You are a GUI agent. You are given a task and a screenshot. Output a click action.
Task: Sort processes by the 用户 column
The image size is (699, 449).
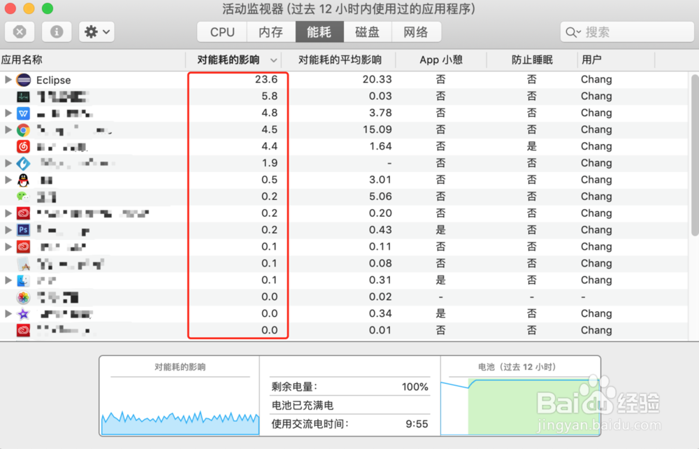click(593, 59)
